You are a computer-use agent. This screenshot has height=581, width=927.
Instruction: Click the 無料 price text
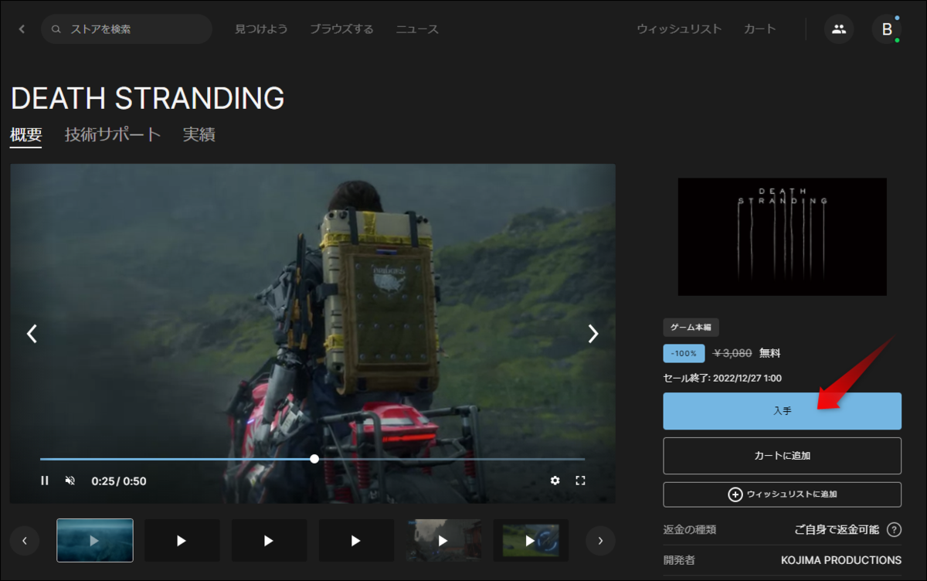769,353
